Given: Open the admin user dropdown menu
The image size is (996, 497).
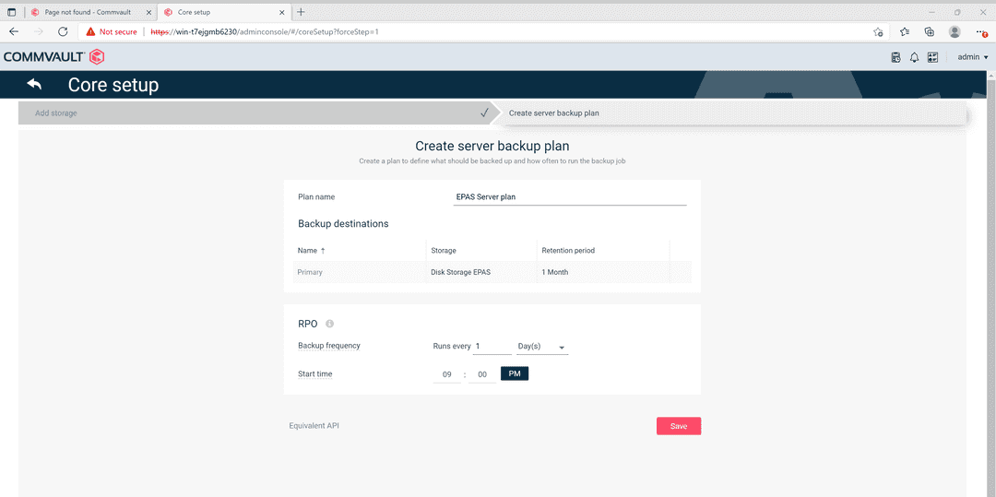Looking at the screenshot, I should tap(972, 57).
